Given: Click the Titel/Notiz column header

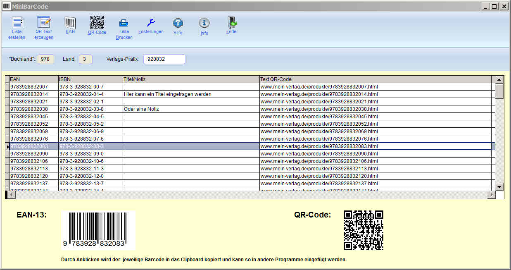Looking at the screenshot, I should pyautogui.click(x=191, y=79).
